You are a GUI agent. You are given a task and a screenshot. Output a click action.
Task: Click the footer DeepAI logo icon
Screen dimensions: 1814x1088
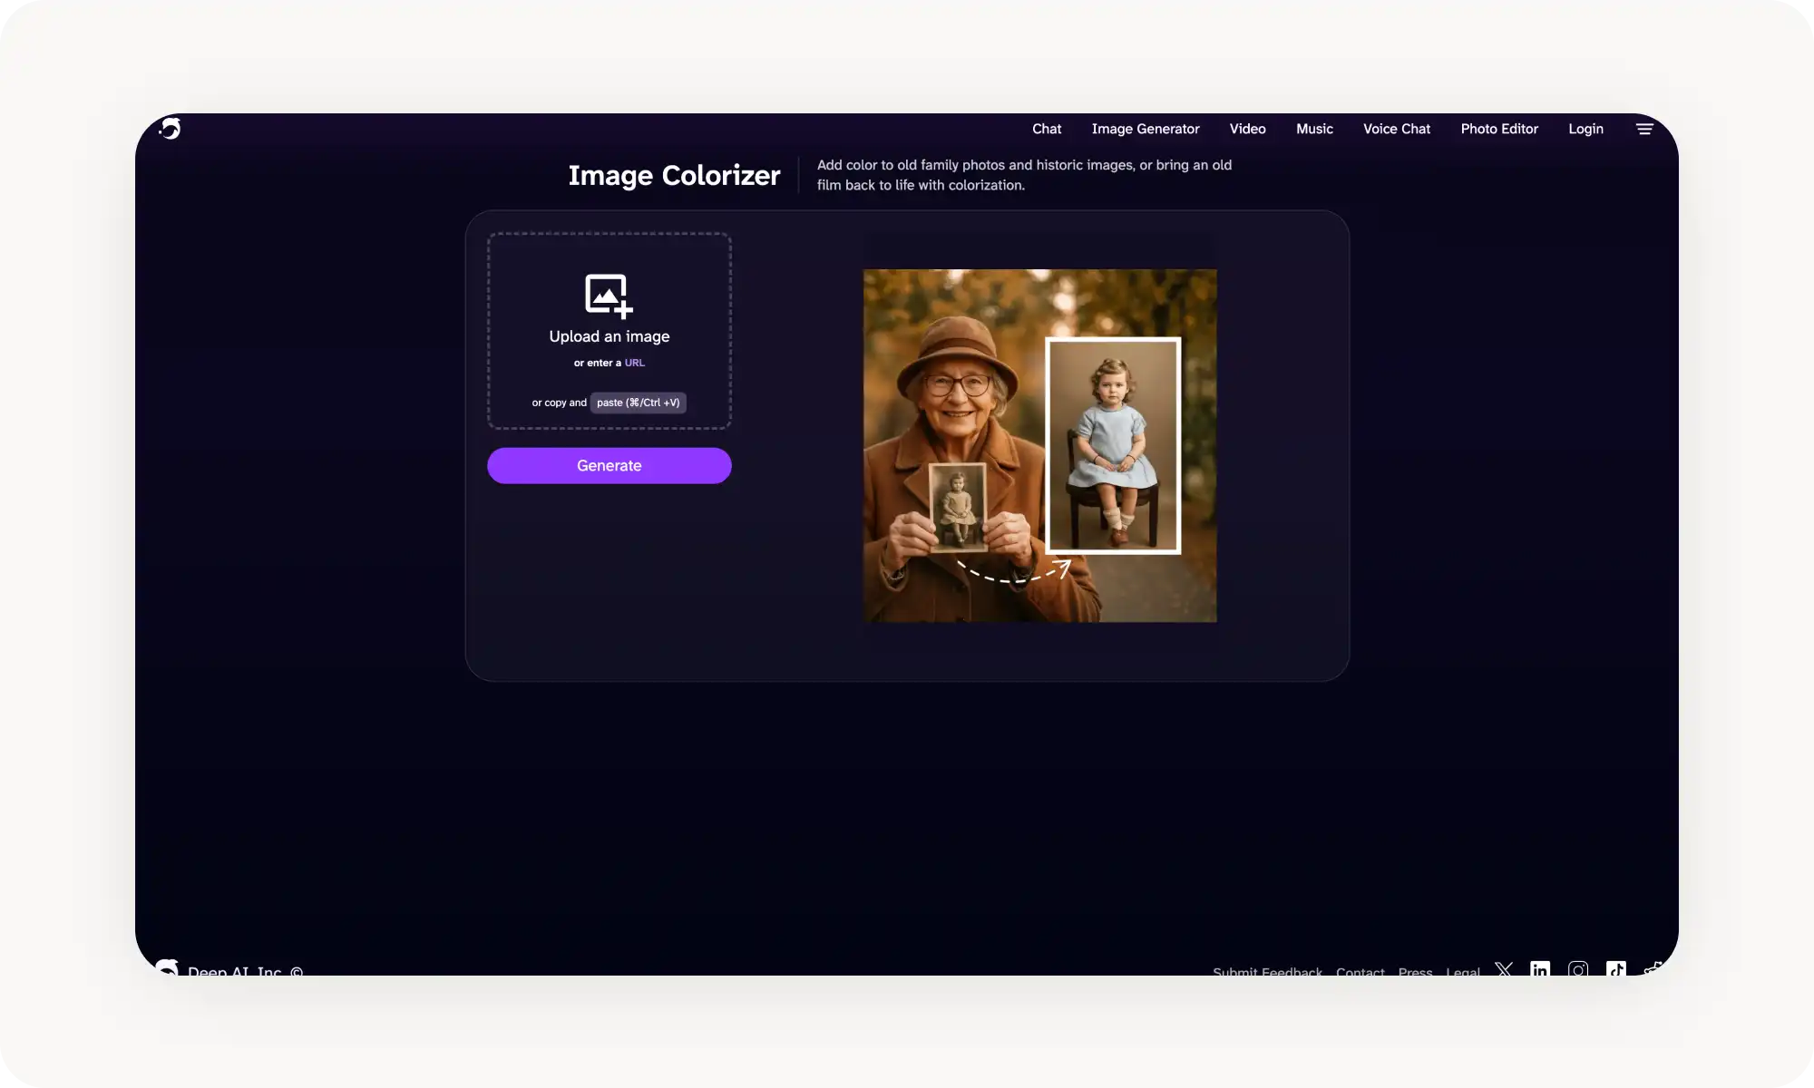167,967
